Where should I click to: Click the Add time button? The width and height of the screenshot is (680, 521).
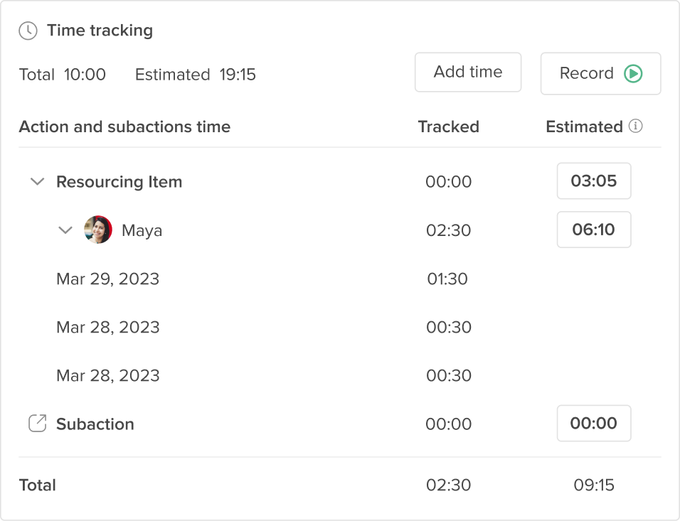click(468, 72)
